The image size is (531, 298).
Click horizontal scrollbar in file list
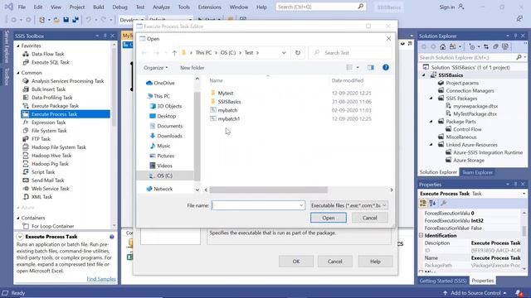(268, 190)
